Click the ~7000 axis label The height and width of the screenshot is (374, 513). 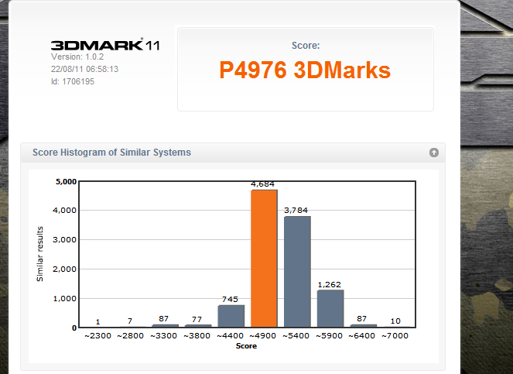[396, 336]
